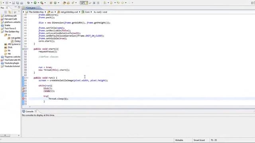255x143 pixels.
Task: Toggle Show Whitespace Characters icon
Action: (98, 3)
